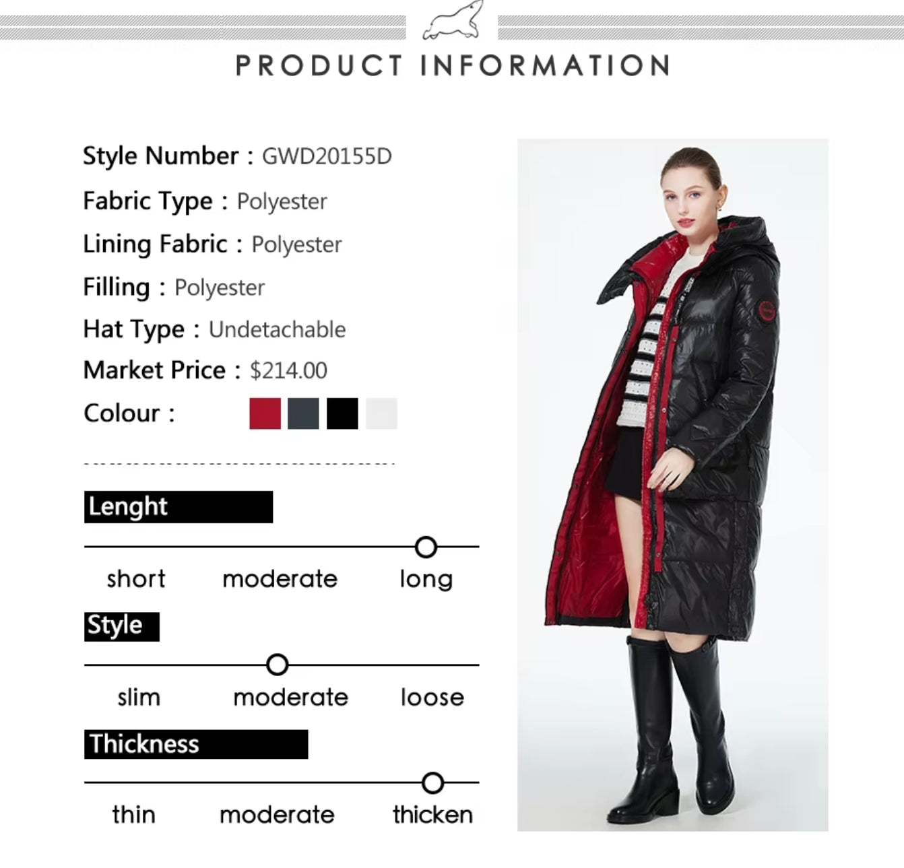The height and width of the screenshot is (868, 904).
Task: Click the polar bear logo icon
Action: (x=453, y=22)
